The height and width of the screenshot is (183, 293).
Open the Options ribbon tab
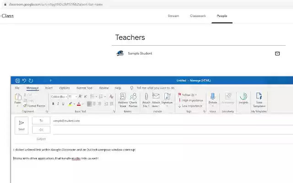(65, 88)
